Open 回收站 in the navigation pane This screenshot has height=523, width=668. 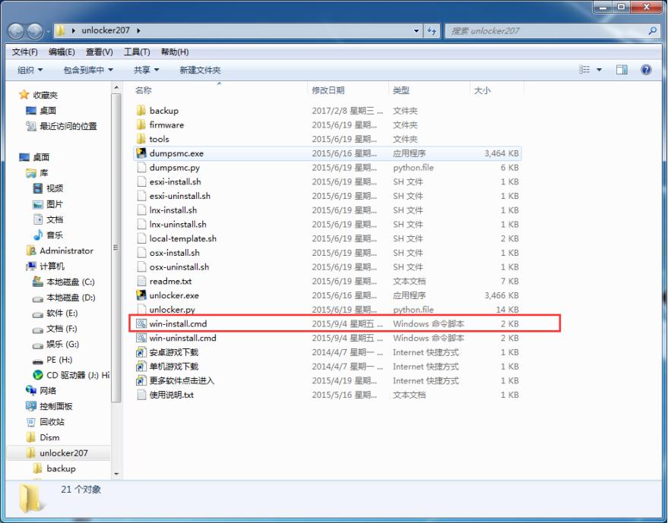(45, 422)
